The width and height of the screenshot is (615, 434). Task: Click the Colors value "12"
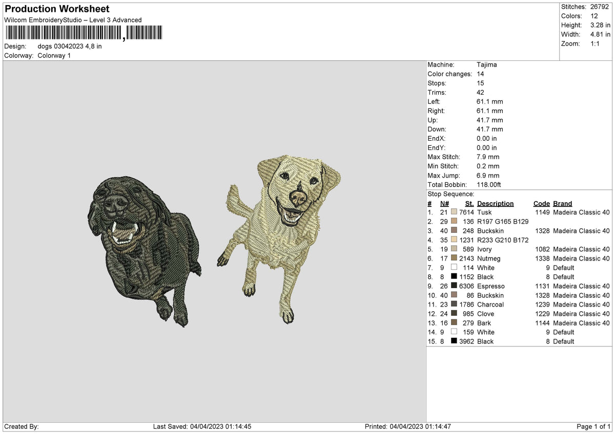tap(593, 16)
